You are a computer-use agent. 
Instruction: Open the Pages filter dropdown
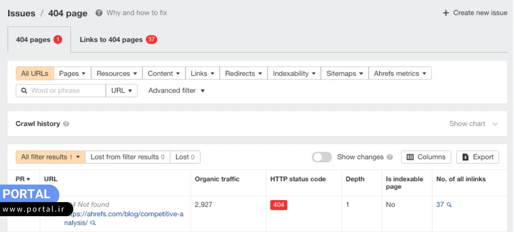pos(72,73)
